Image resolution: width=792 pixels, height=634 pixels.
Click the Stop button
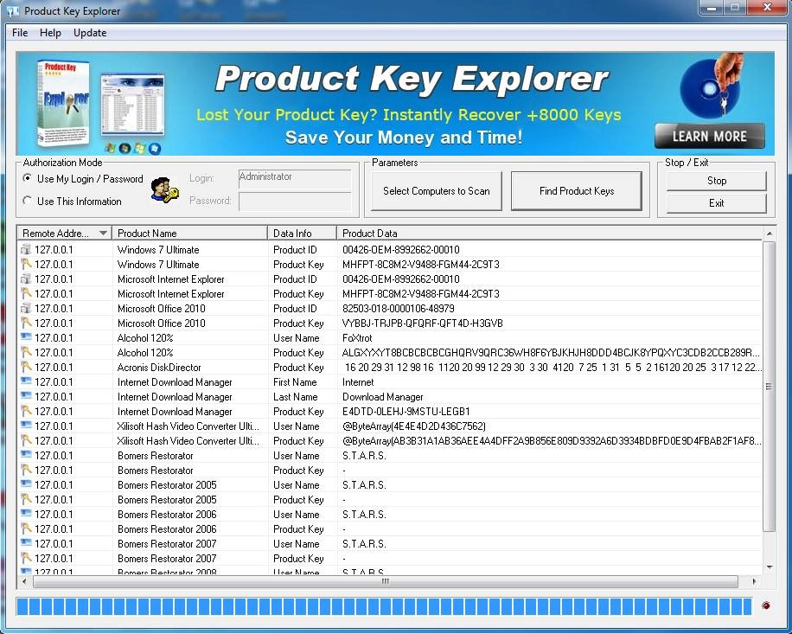(716, 181)
